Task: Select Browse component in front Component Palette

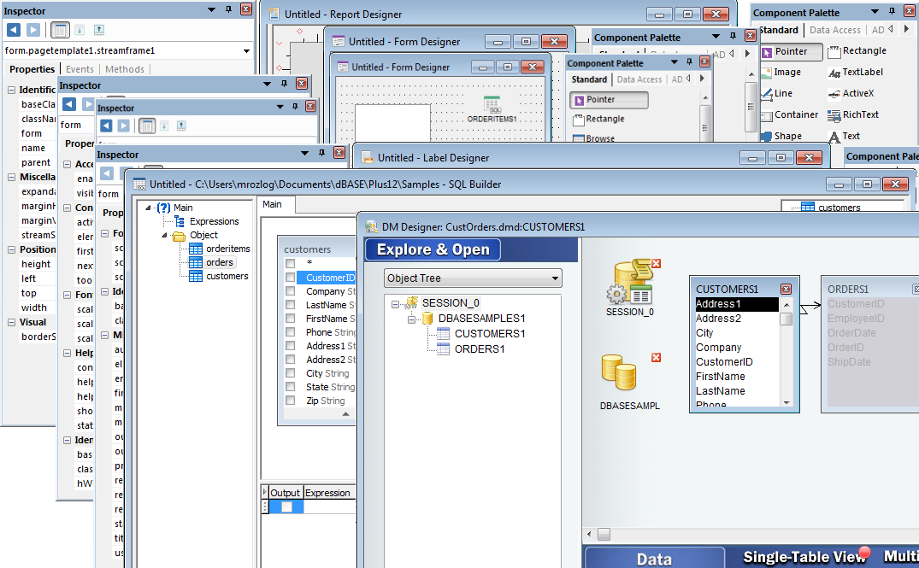Action: click(593, 138)
